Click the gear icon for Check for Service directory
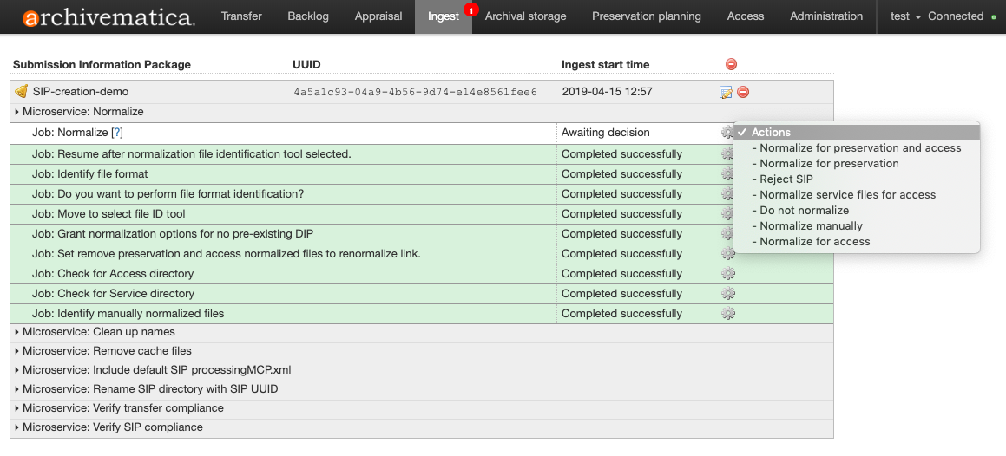The image size is (1006, 456). pos(727,293)
